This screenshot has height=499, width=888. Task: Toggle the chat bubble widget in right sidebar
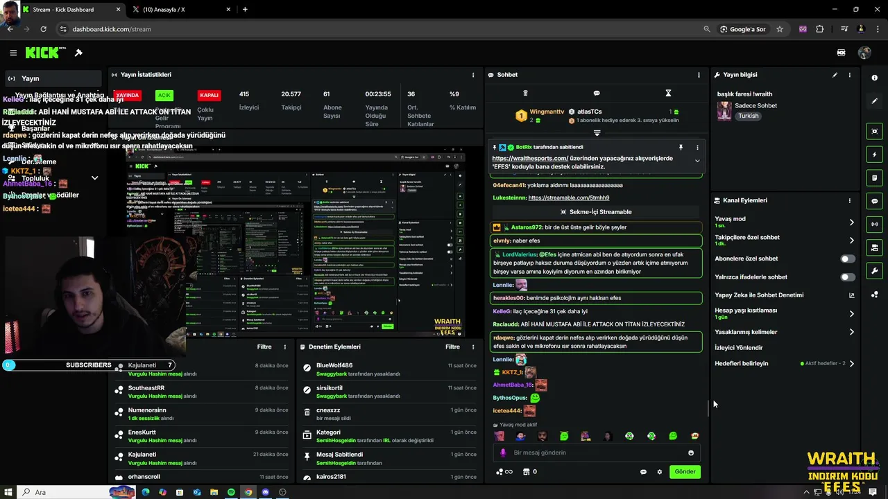(874, 201)
